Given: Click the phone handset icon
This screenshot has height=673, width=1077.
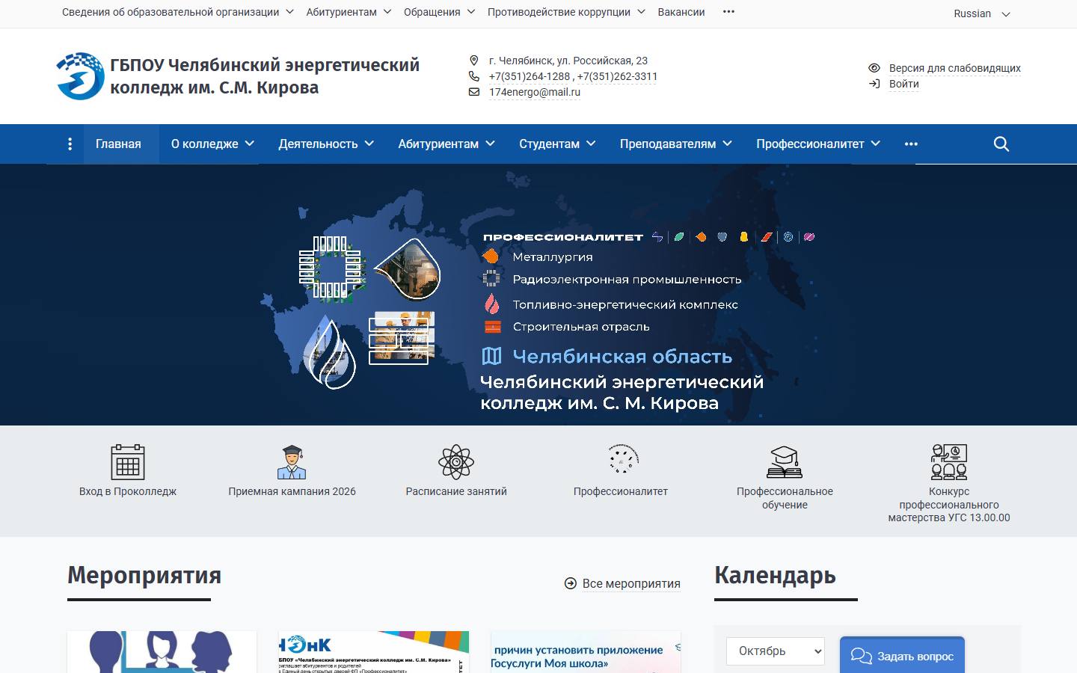Looking at the screenshot, I should pyautogui.click(x=473, y=76).
